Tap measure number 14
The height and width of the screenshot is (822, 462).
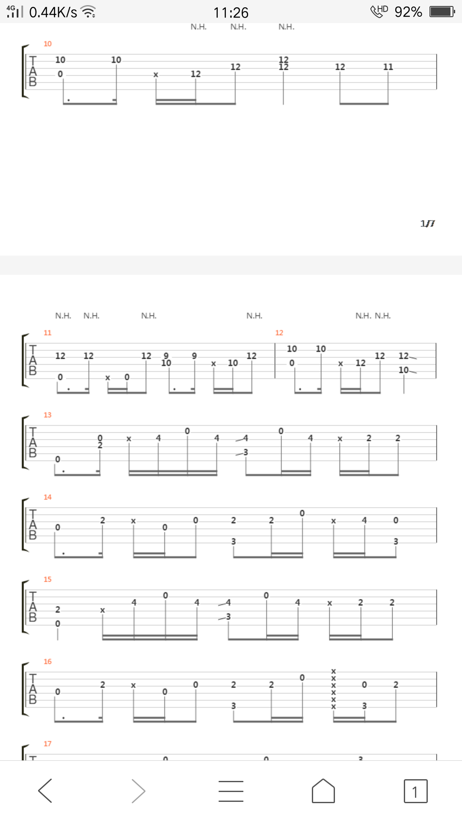[47, 497]
